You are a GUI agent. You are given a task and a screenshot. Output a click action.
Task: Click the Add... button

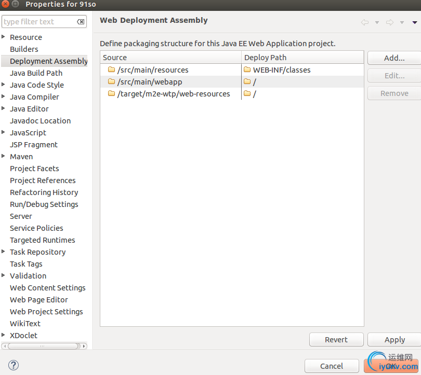point(394,58)
